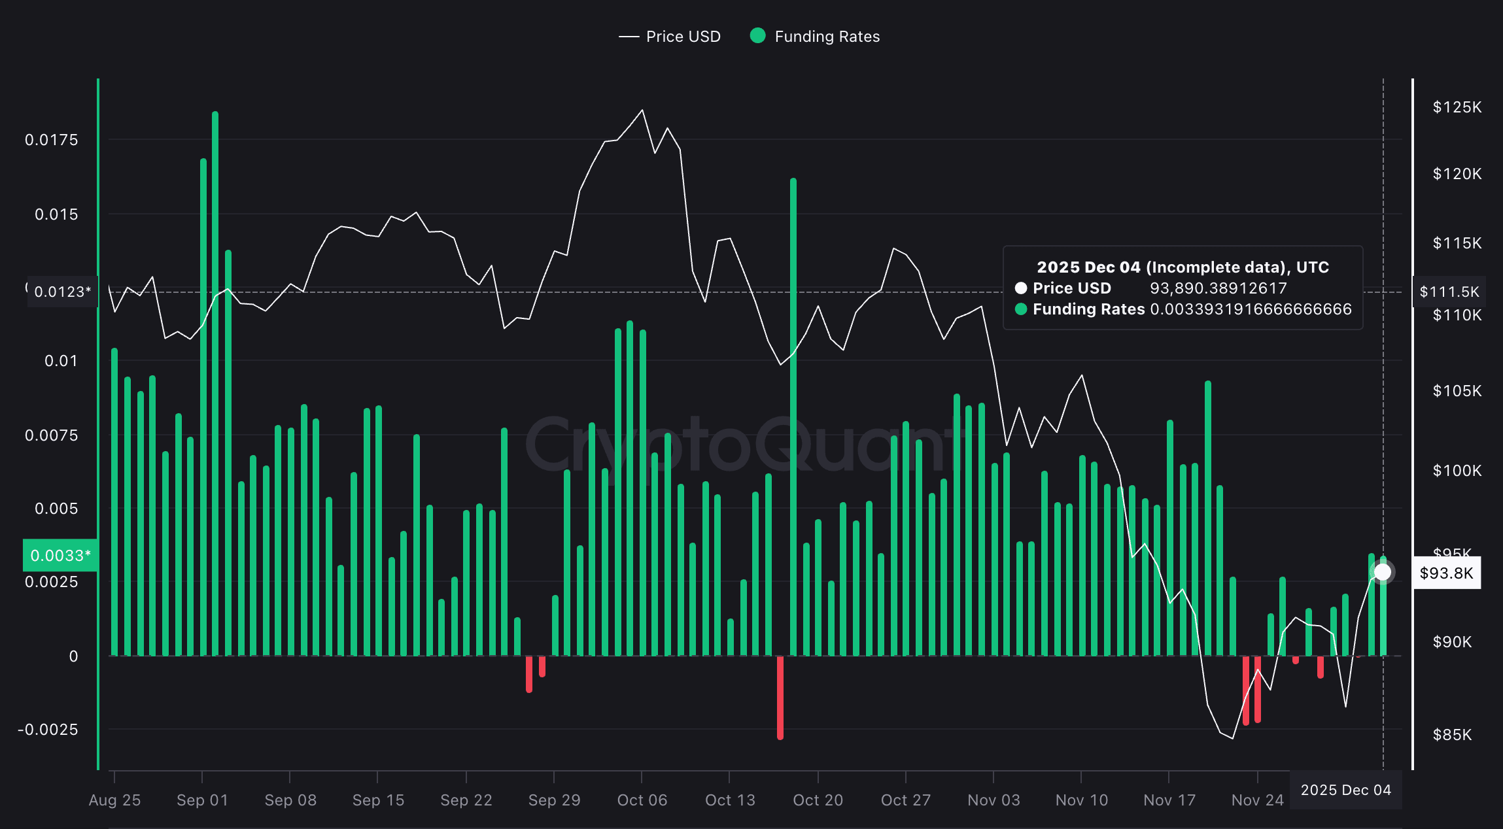This screenshot has height=829, width=1503.
Task: Click the green Funding Rates legend dot
Action: coord(757,36)
